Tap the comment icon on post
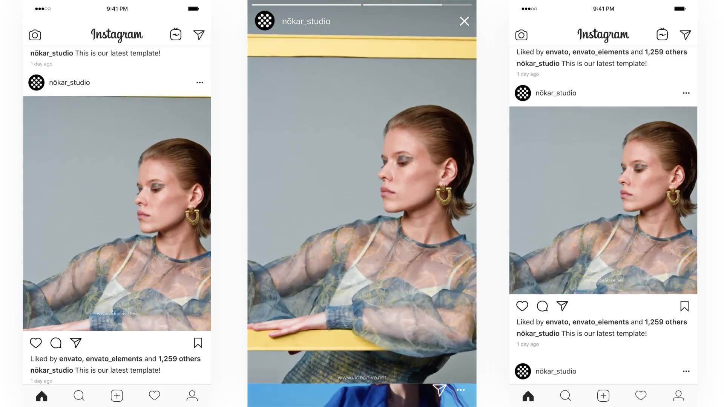Screen dimensions: 724x407 (x=56, y=343)
